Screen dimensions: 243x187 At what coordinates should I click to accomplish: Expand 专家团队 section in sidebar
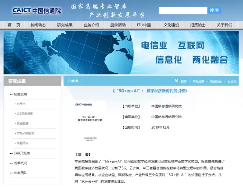point(20,173)
